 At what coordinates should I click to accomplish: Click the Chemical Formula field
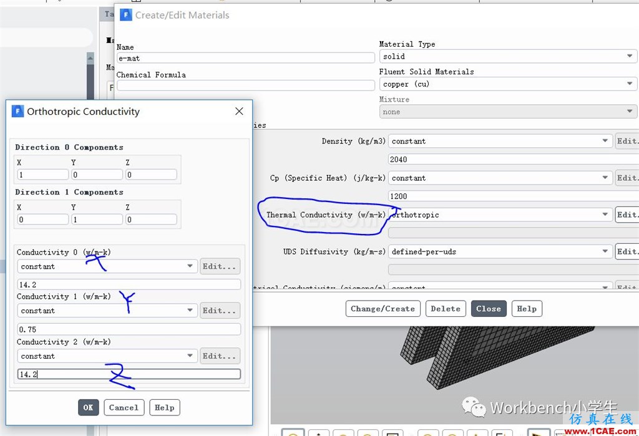pyautogui.click(x=246, y=85)
